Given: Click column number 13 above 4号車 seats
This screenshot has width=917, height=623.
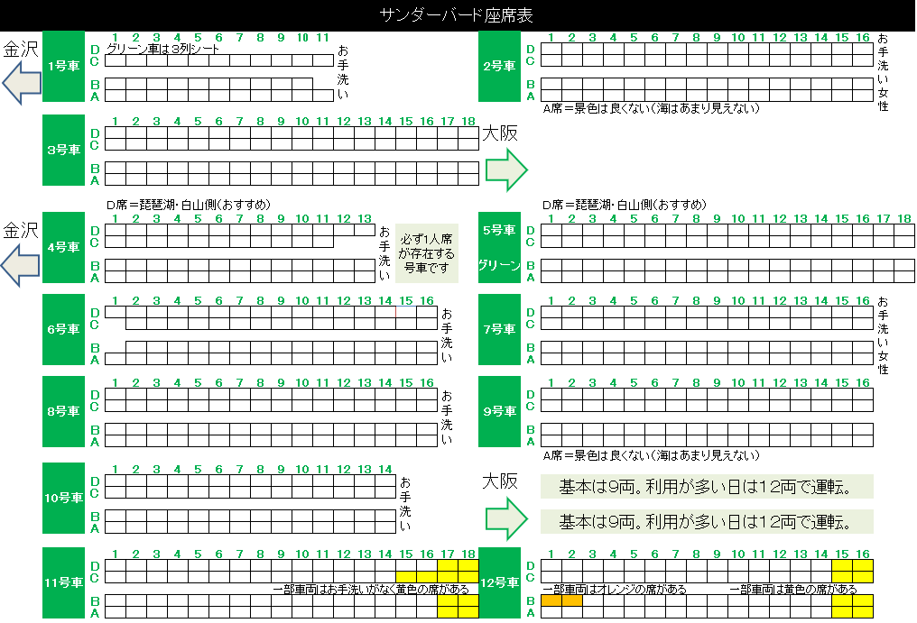Looking at the screenshot, I should (365, 218).
